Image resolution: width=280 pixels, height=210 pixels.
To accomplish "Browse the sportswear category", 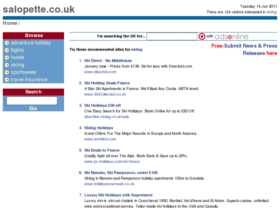I will tap(23, 72).
